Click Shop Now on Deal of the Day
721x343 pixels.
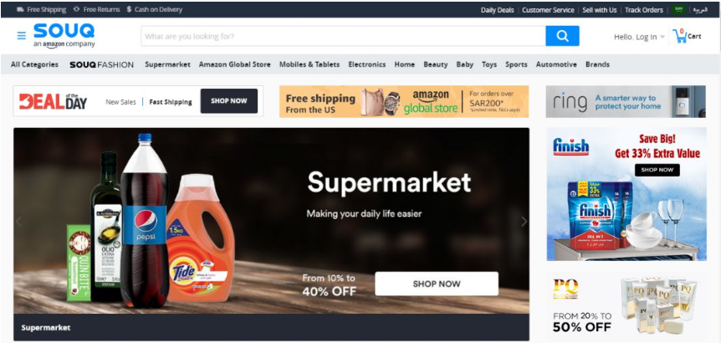tap(229, 101)
